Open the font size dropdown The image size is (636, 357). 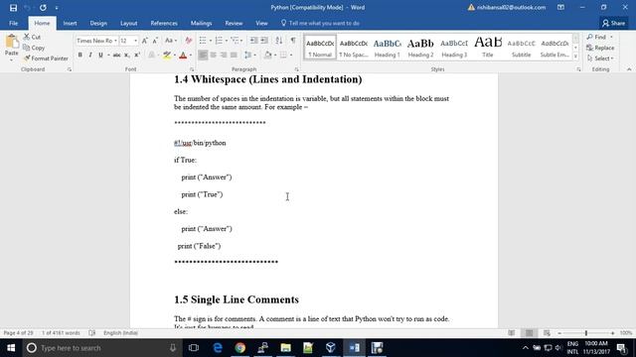[x=135, y=41]
